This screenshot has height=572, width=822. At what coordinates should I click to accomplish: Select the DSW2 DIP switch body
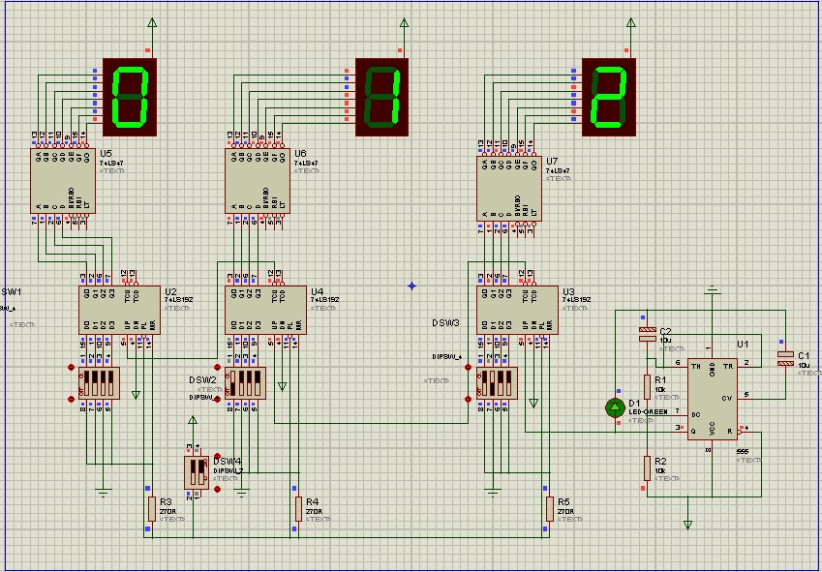(245, 383)
